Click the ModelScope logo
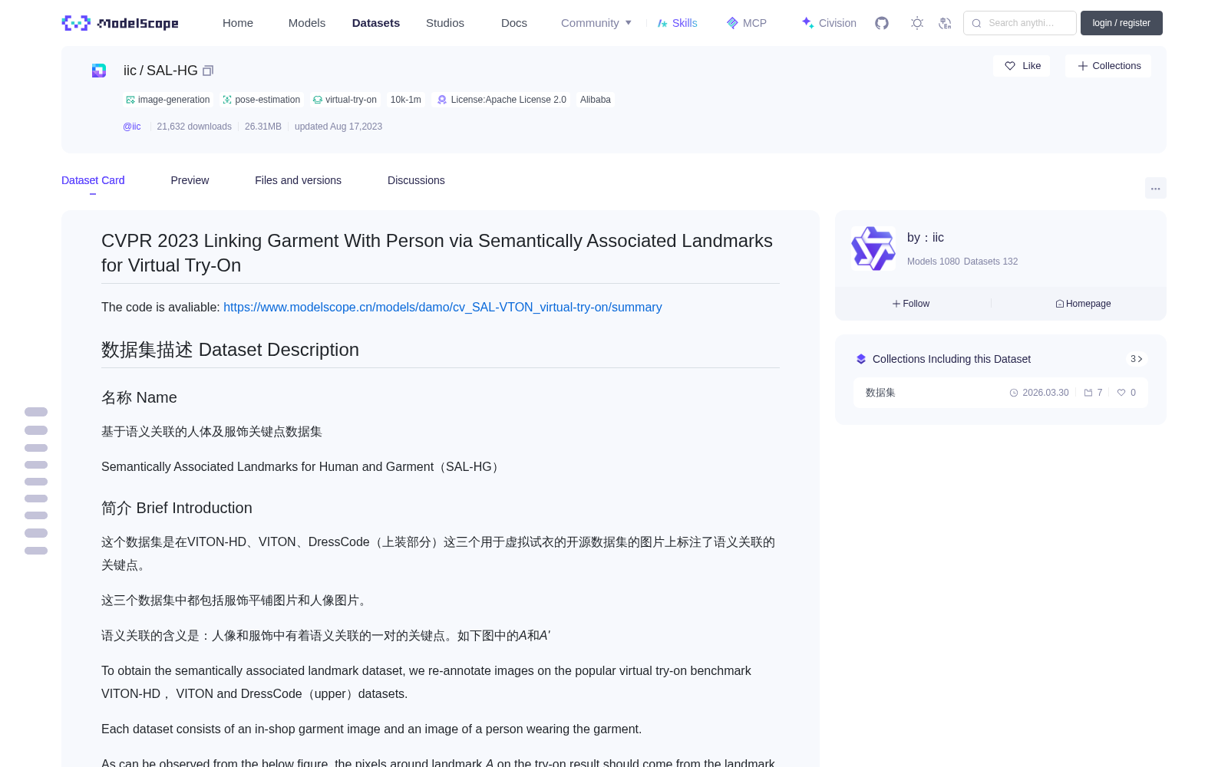The image size is (1228, 767). [x=120, y=23]
